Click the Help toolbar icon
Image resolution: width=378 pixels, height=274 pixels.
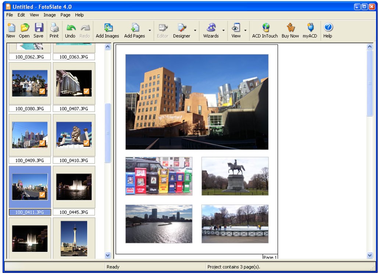[x=328, y=30]
